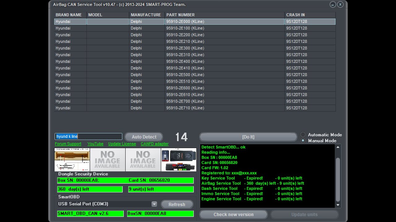This screenshot has height=222, width=396.
Task: Click the Refresh button
Action: coord(177,204)
